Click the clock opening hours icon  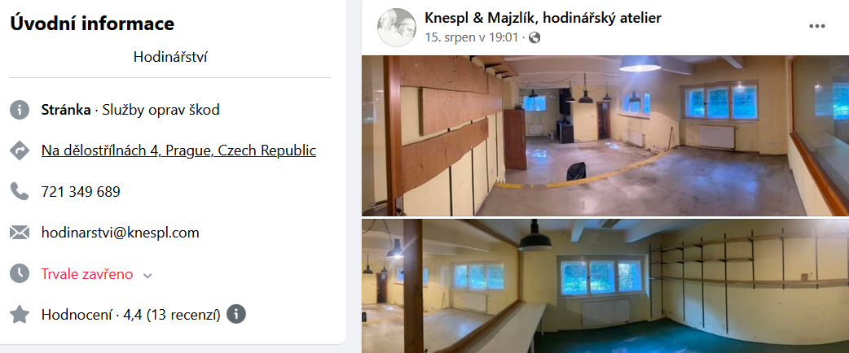(x=20, y=273)
